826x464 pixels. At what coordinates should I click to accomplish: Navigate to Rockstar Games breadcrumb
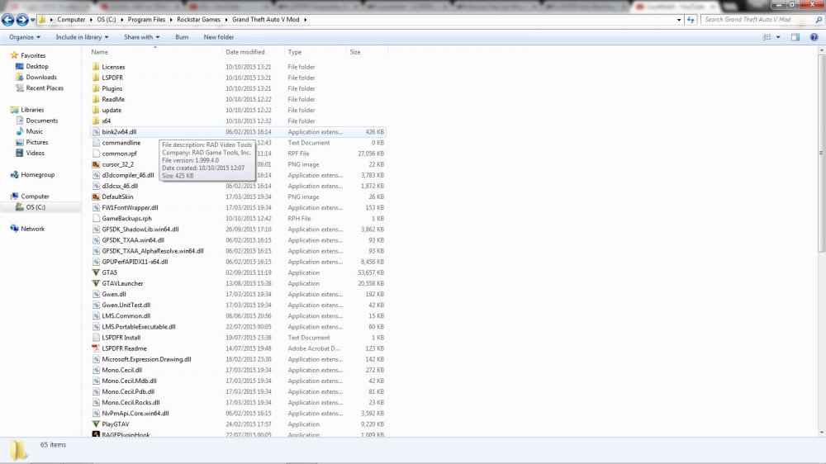pyautogui.click(x=198, y=20)
